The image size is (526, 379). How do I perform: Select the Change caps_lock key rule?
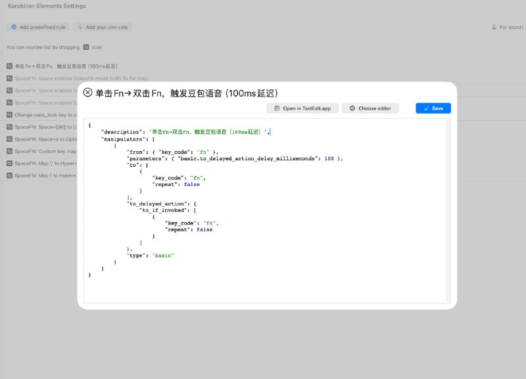[45, 114]
